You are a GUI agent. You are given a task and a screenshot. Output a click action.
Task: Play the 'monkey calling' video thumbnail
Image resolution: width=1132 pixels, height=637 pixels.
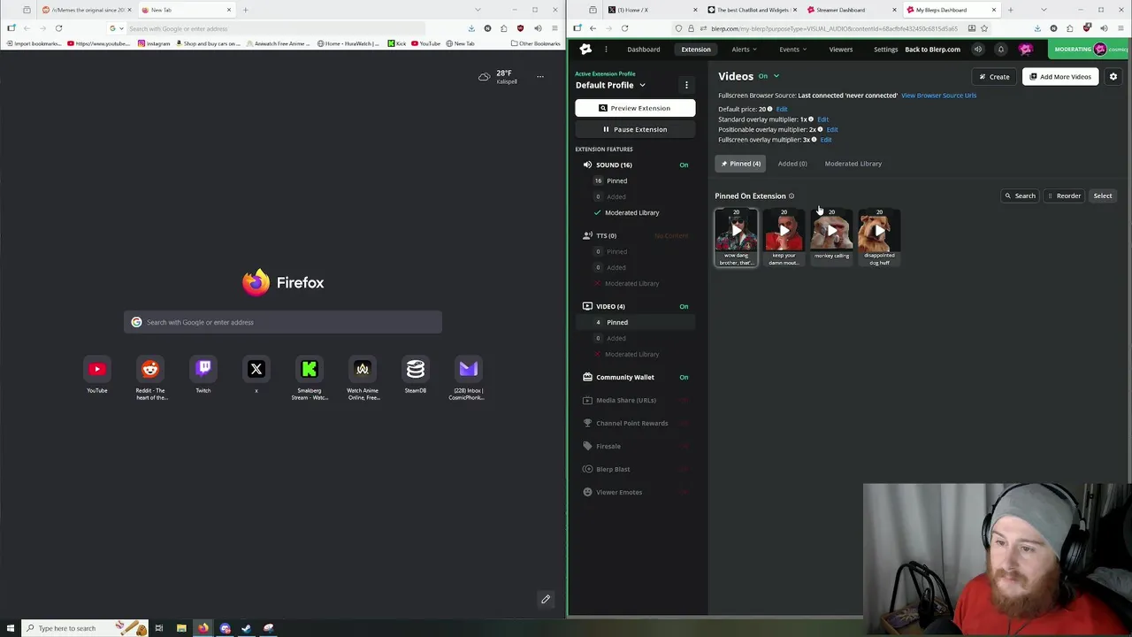831,231
